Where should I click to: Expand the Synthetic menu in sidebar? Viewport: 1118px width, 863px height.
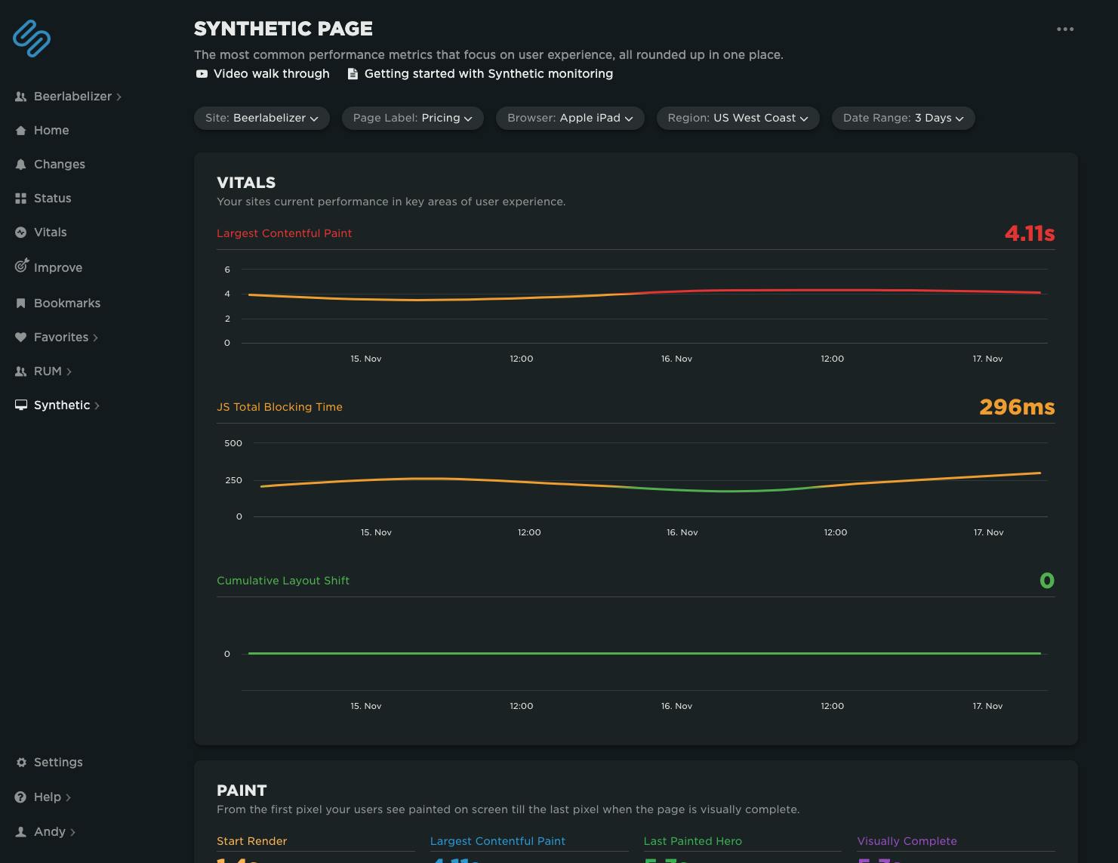62,405
